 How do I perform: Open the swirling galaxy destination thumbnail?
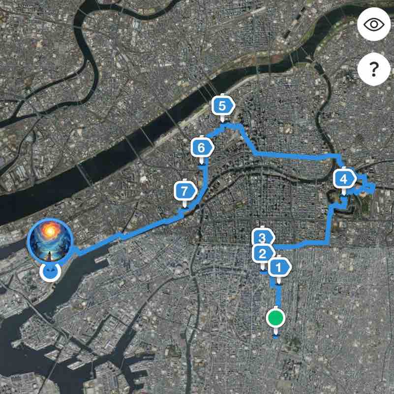[51, 240]
